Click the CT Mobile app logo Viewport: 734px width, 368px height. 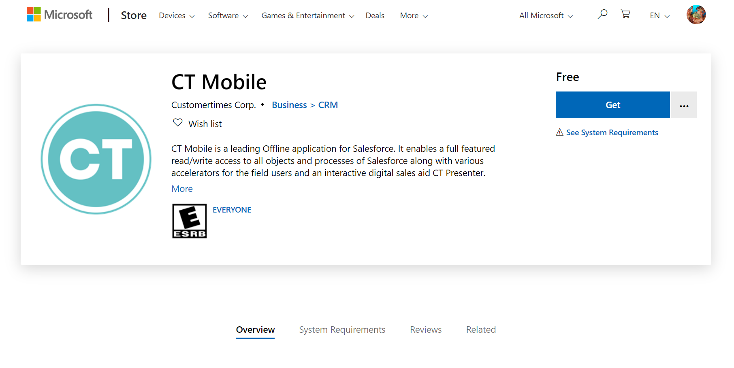tap(96, 159)
